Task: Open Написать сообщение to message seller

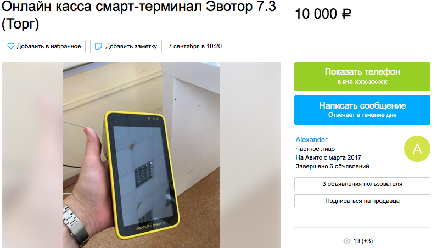Action: point(362,110)
